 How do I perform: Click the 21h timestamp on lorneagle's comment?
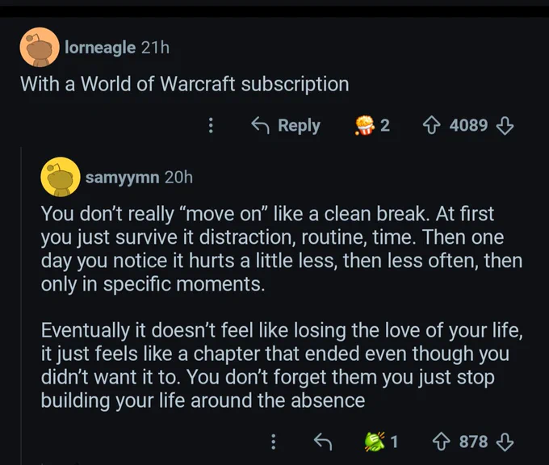coord(156,48)
